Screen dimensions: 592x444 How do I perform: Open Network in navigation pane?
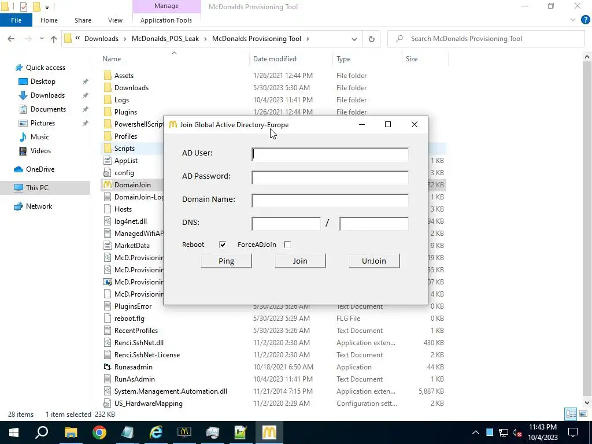[39, 206]
